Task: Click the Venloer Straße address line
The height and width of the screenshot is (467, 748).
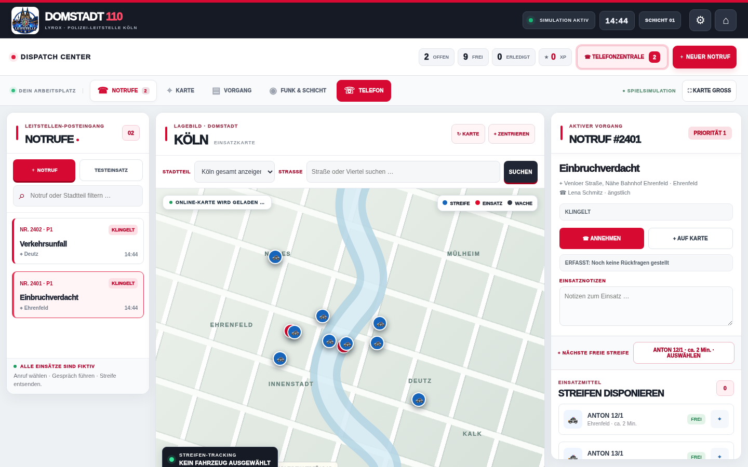Action: (x=629, y=183)
